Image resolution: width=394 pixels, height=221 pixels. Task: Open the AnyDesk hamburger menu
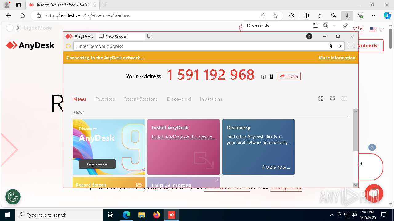(x=352, y=46)
